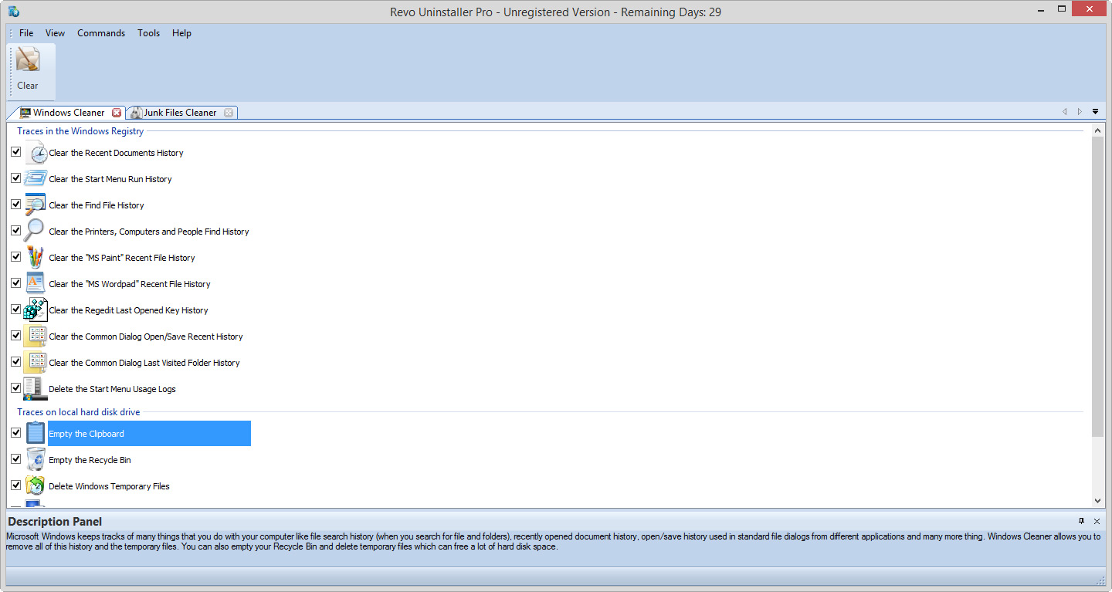The image size is (1112, 592).
Task: Open the Commands menu
Action: pos(101,33)
